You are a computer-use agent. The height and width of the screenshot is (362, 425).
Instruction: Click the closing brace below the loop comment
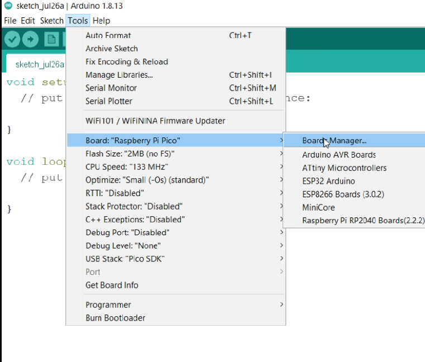9,209
